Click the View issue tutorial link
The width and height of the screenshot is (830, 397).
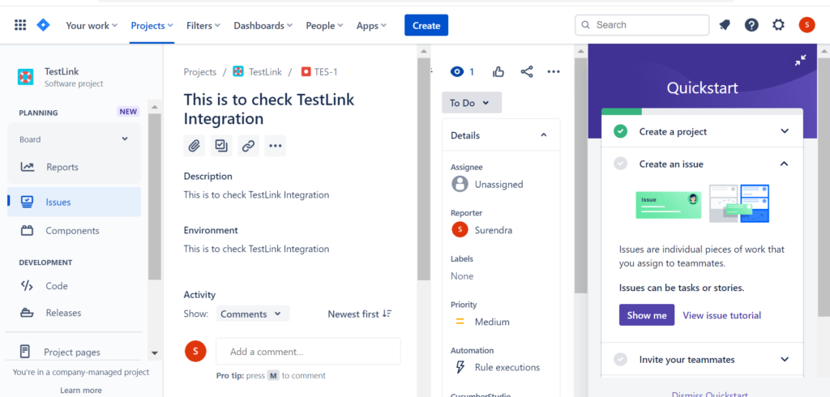point(721,315)
